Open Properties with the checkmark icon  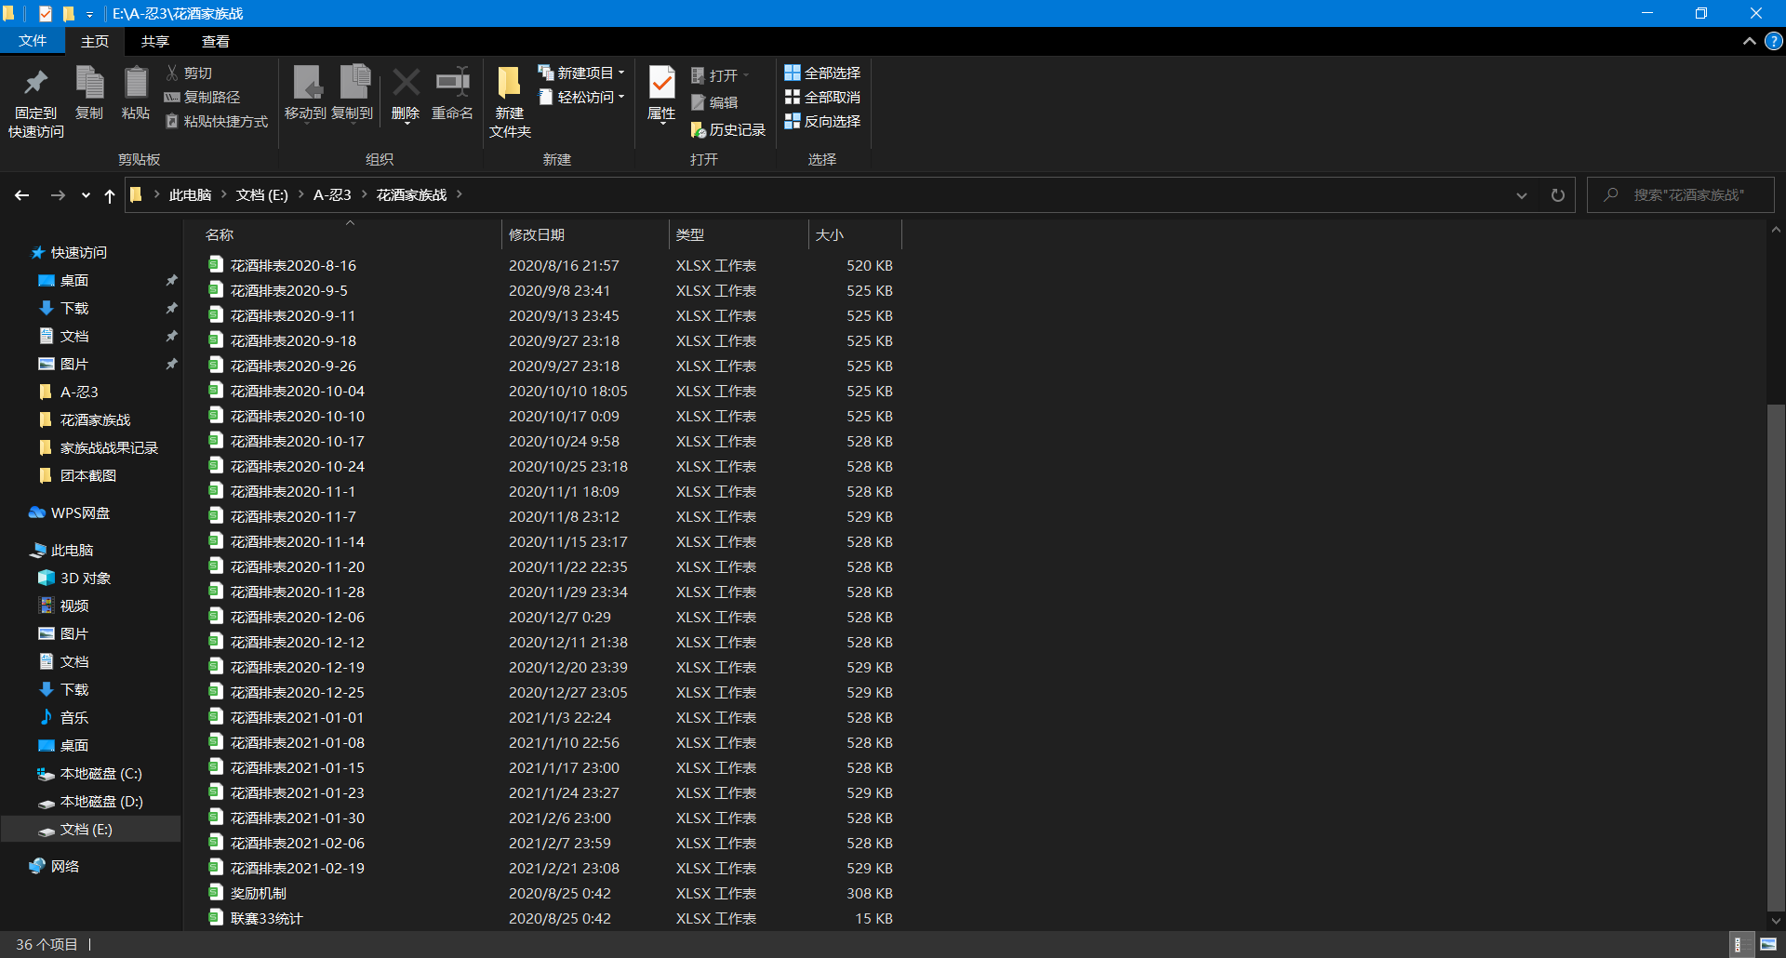[661, 84]
